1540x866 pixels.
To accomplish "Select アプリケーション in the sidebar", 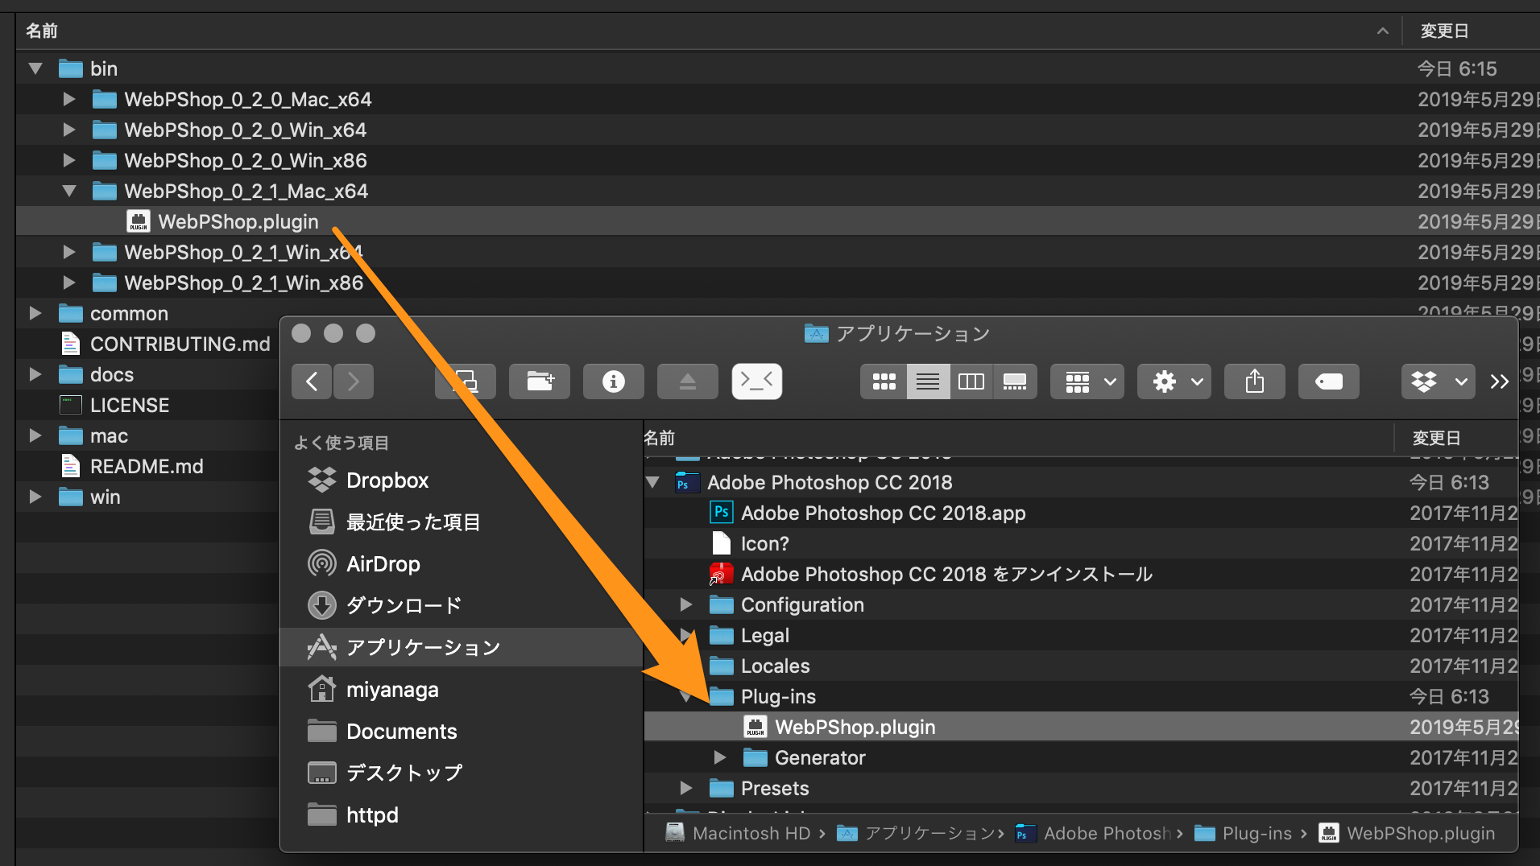I will pyautogui.click(x=461, y=647).
